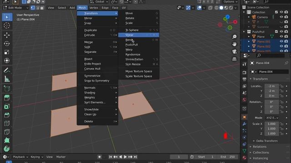This screenshot has width=291, height=163.
Task: Click the zoom viewport magnifier icon
Action: pyautogui.click(x=235, y=37)
